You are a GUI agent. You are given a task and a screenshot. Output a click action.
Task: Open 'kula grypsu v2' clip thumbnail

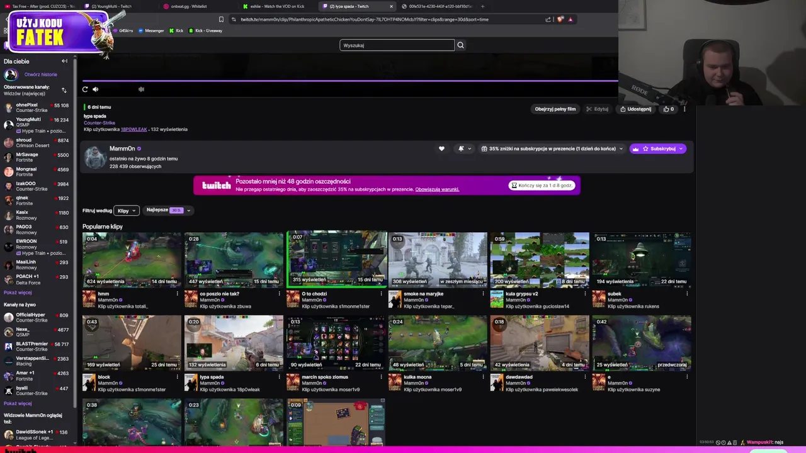pyautogui.click(x=540, y=260)
